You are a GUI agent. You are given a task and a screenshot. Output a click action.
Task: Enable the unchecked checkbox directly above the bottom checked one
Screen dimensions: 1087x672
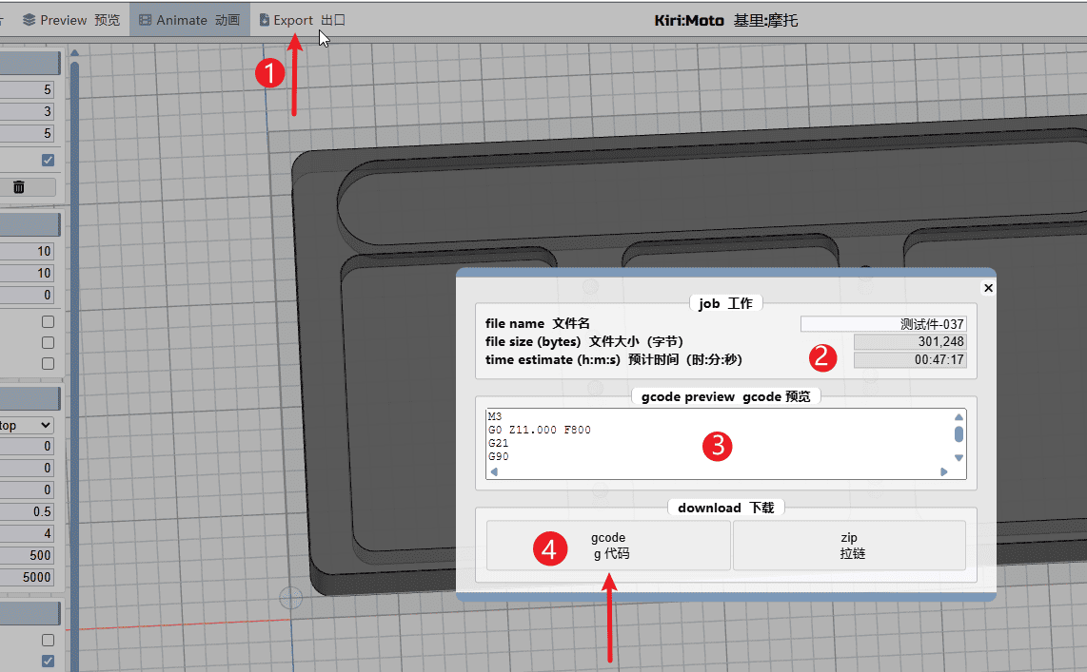coord(48,640)
